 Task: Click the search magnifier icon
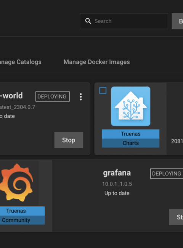click(88, 21)
